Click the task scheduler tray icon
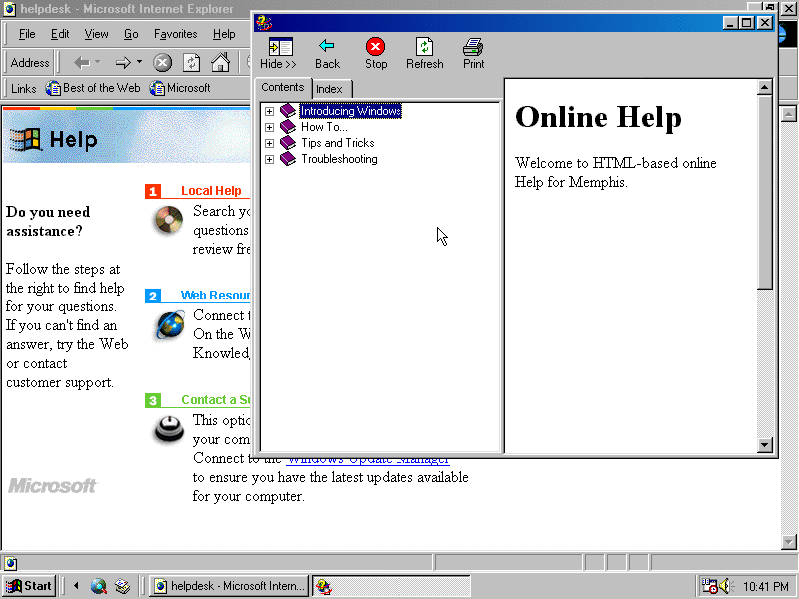 (x=709, y=586)
